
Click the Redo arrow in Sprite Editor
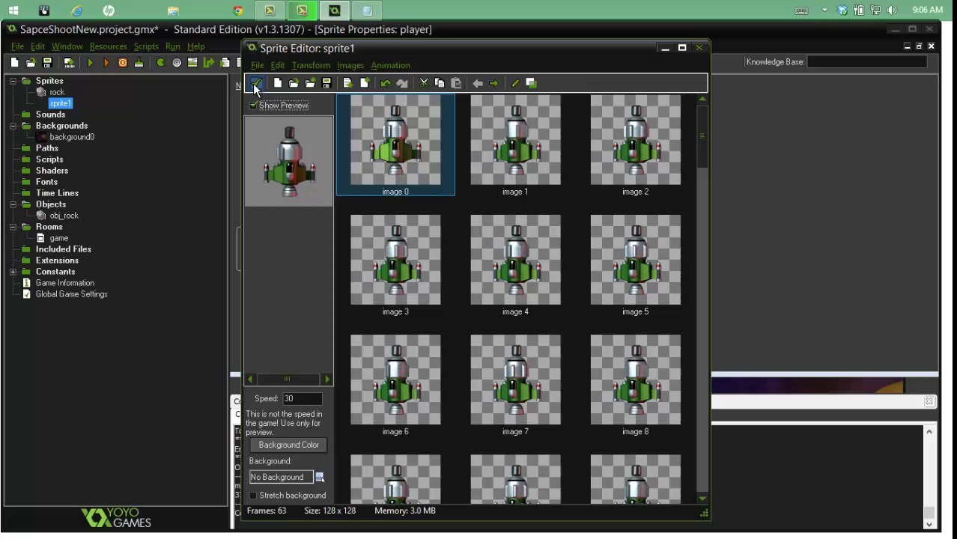pyautogui.click(x=402, y=83)
